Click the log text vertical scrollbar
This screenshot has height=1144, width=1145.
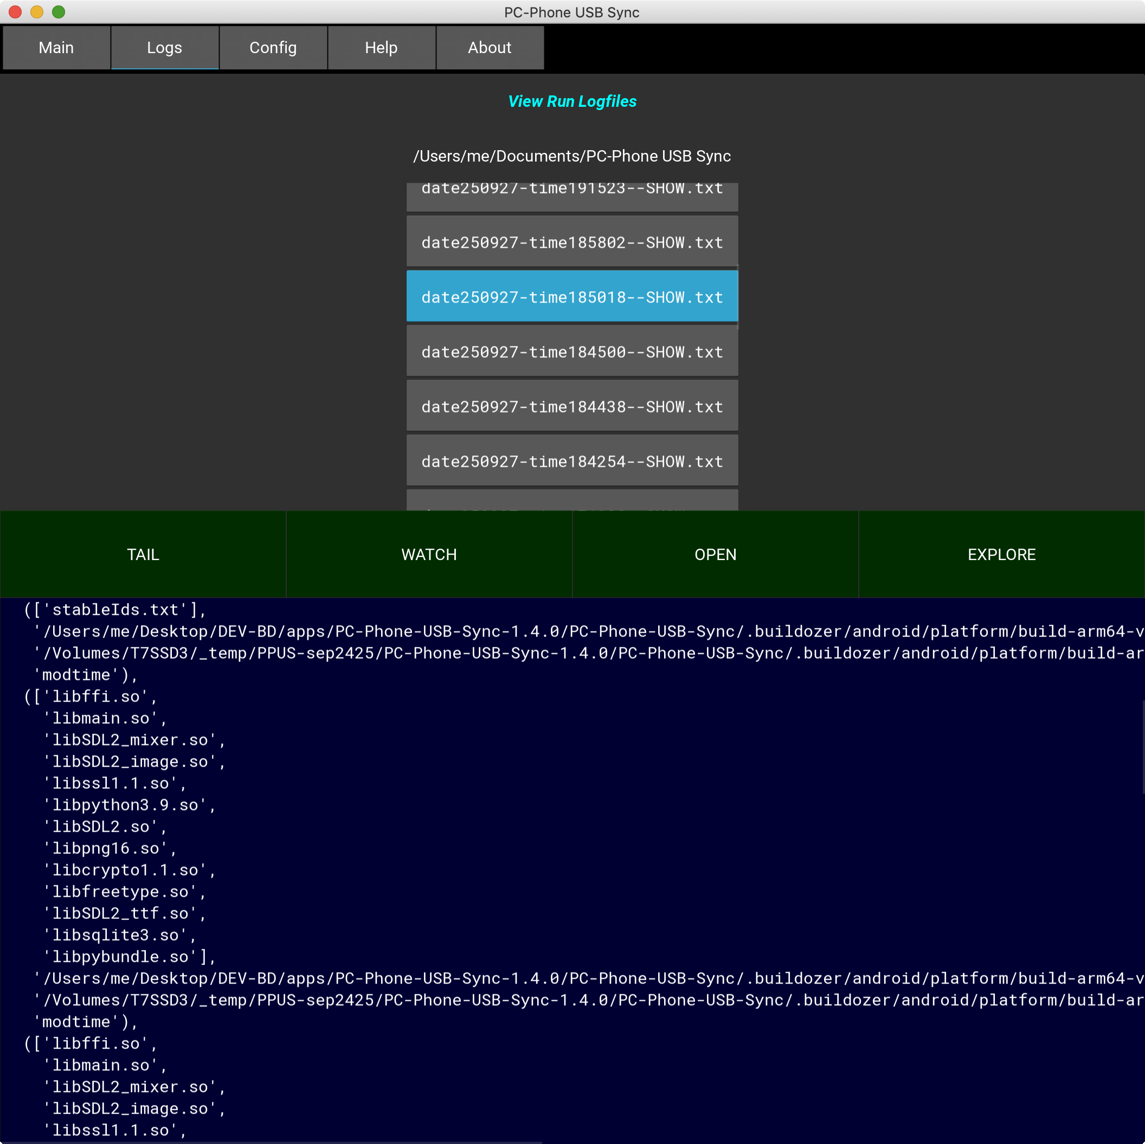[1143, 747]
